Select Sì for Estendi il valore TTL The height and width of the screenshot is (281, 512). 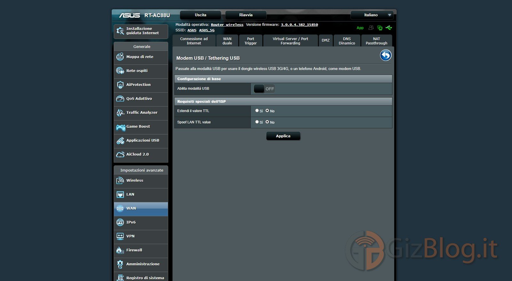(x=257, y=110)
